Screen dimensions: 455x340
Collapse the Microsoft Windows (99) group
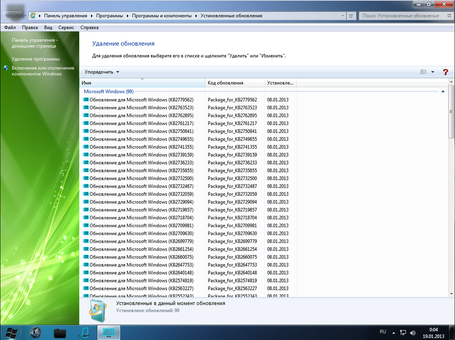(443, 92)
